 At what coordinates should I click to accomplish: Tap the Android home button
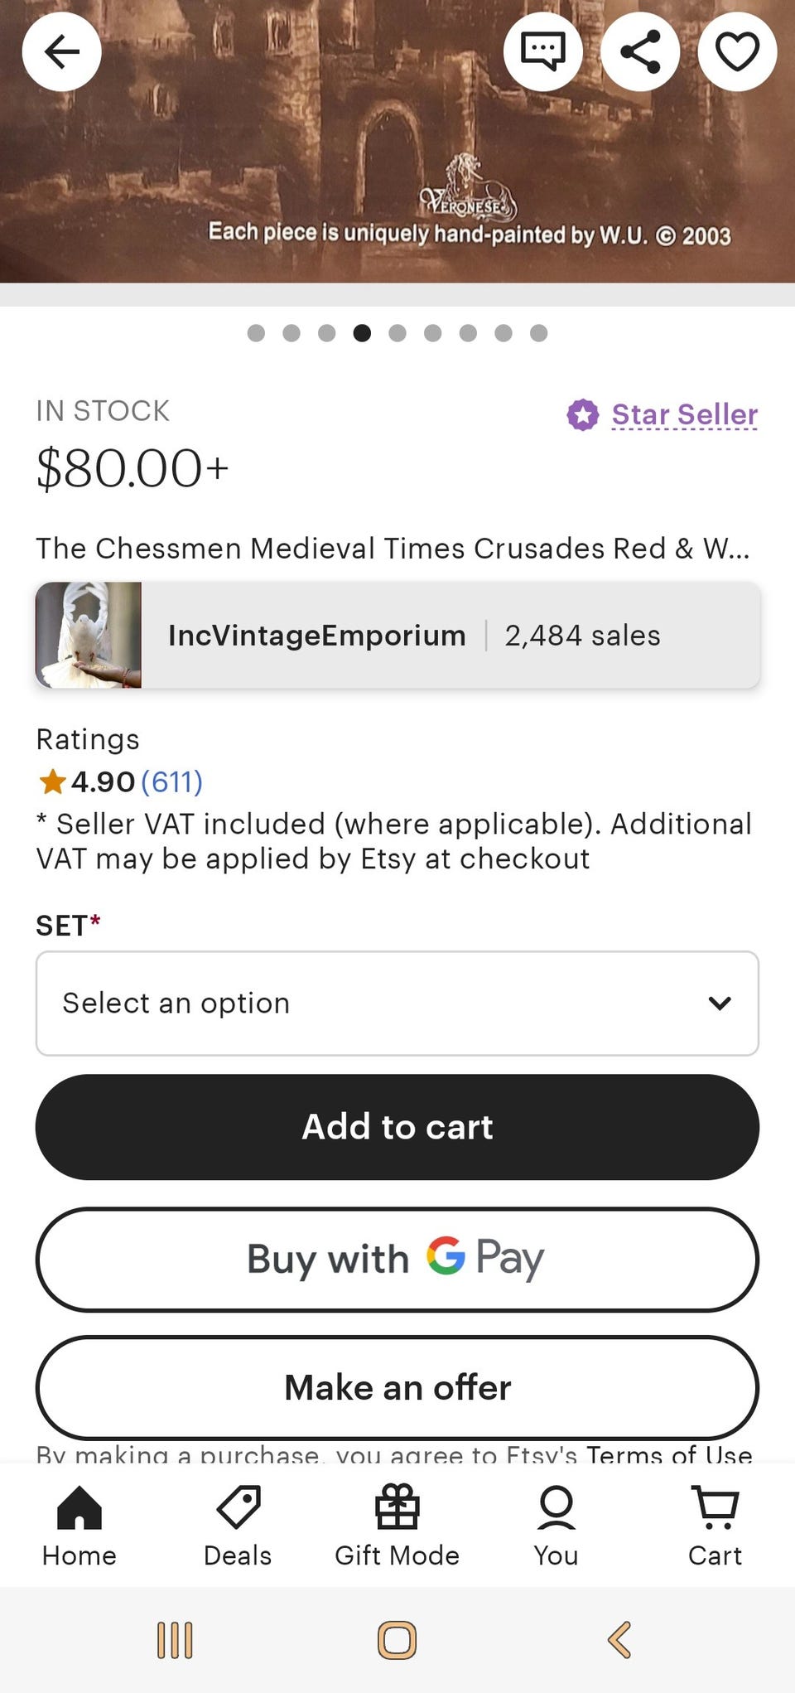click(397, 1640)
